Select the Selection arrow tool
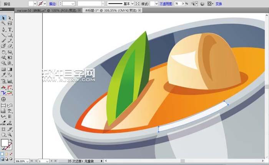 3,18
